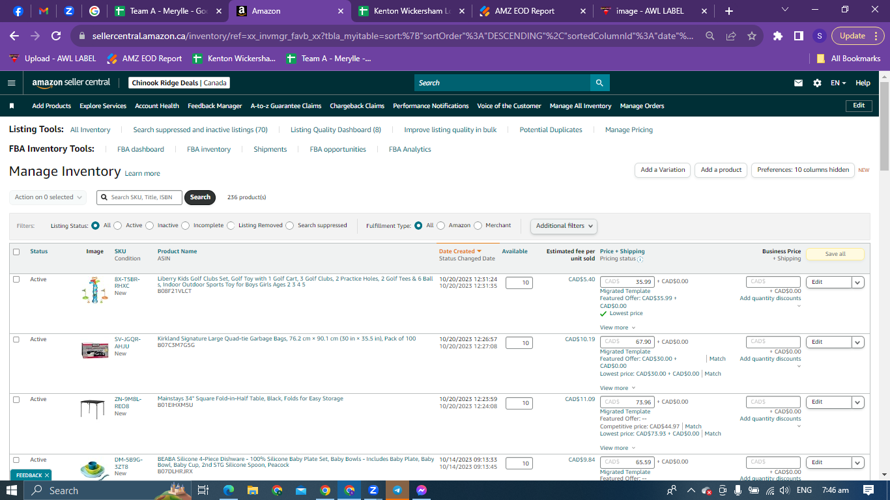Screen dimensions: 890x500
Task: Open the Seller Central messages envelope icon
Action: [798, 83]
